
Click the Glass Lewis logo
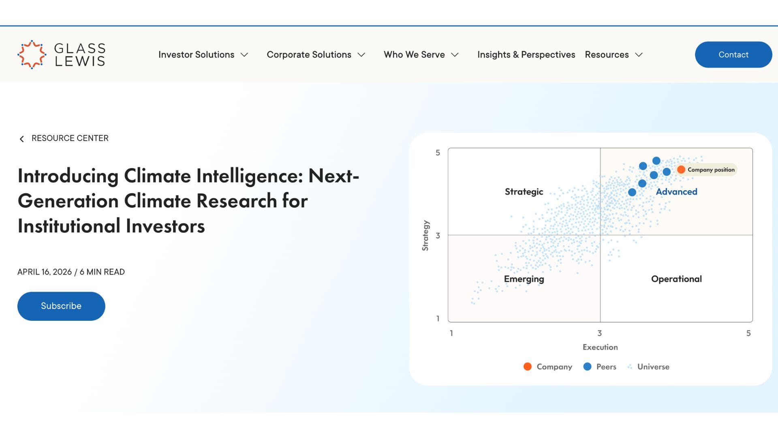(61, 54)
